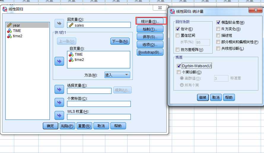
Task: Enable the R 方变化(S) checkbox
Action: [x=218, y=29]
